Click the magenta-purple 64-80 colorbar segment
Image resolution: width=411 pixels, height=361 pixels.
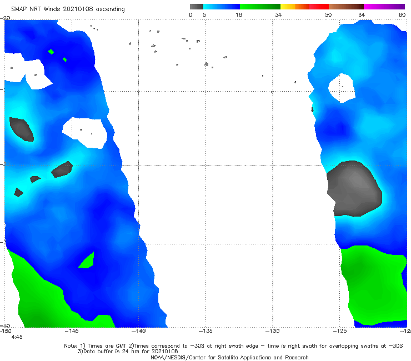(384, 7)
